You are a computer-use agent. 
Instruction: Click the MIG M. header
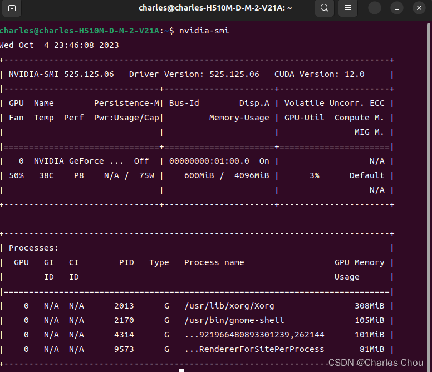(369, 133)
